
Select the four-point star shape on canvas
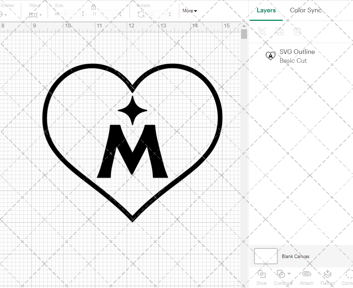pyautogui.click(x=133, y=110)
